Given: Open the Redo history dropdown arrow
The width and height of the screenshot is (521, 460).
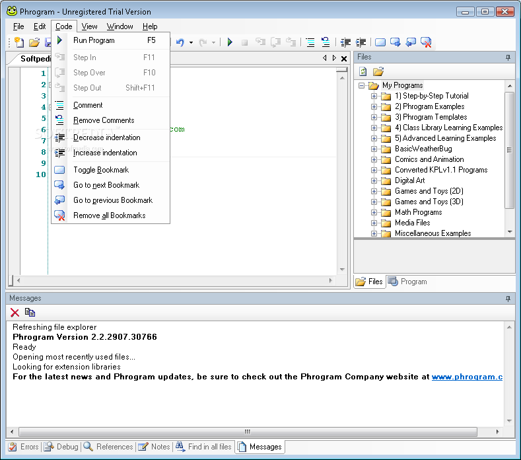Looking at the screenshot, I should 213,42.
